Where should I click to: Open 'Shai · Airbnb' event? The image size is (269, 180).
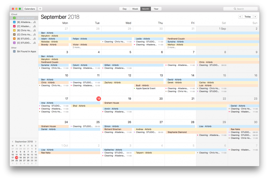coord(149,106)
